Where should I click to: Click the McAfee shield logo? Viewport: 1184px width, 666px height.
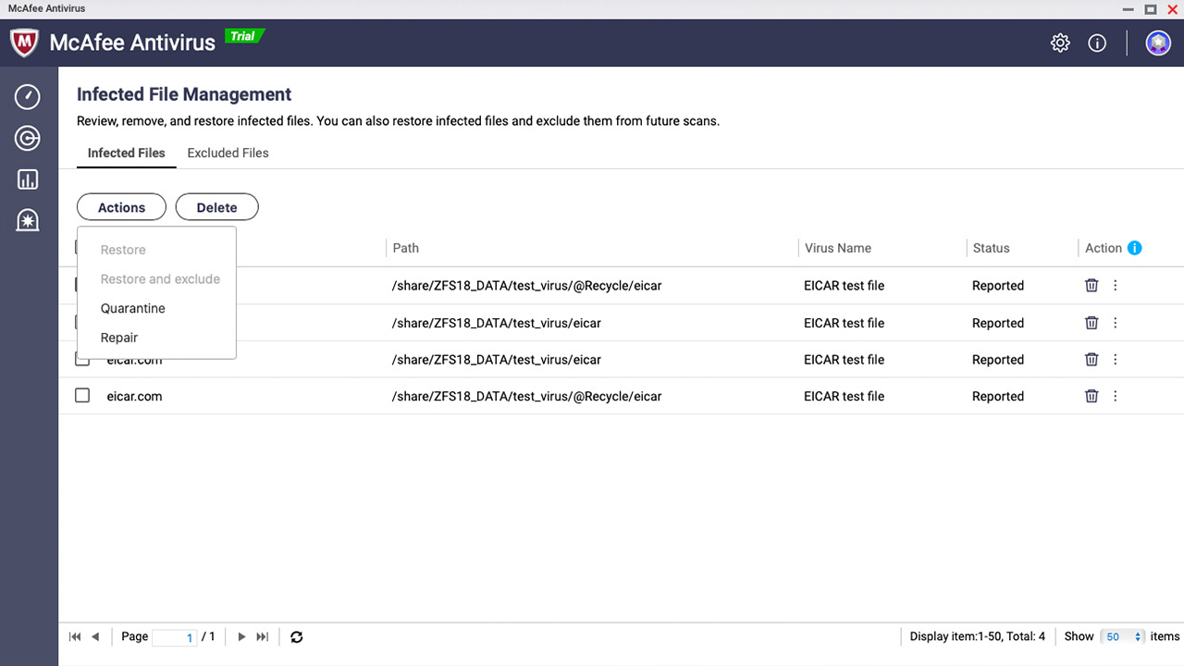(24, 42)
